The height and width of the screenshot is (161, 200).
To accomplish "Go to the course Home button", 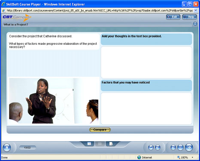I will click(7, 148).
